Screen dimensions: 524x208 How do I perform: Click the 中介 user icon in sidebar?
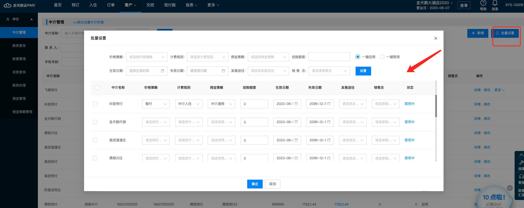(8, 19)
